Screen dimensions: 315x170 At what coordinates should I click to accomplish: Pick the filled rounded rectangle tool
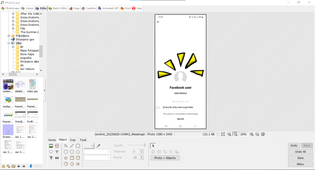78,158
